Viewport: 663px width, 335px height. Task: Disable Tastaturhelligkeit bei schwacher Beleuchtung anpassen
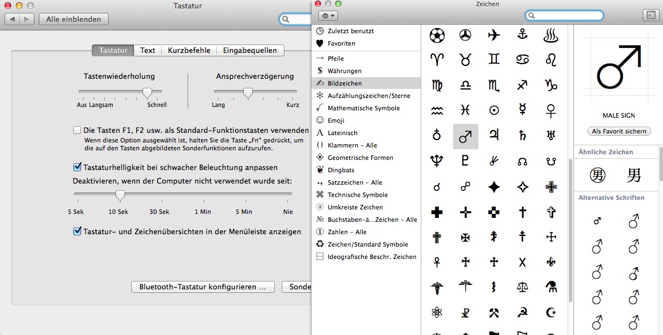click(77, 167)
